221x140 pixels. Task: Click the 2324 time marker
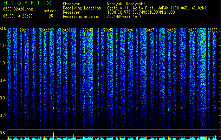click(87, 30)
